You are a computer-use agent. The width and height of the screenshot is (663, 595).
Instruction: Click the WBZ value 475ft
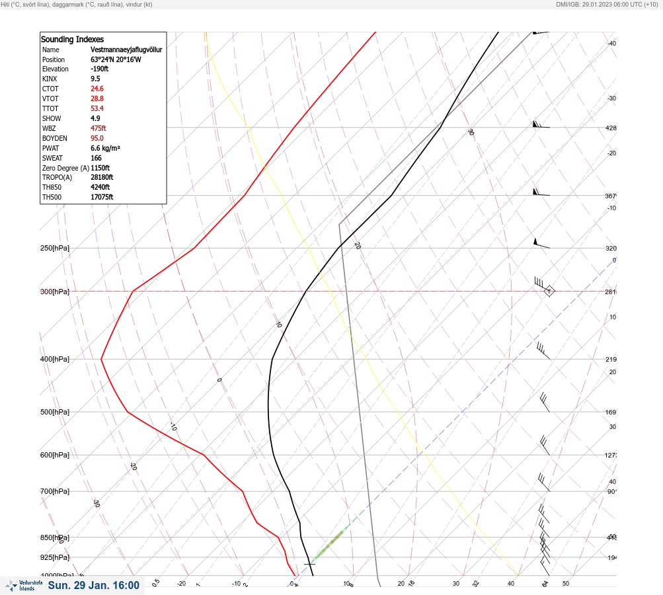tap(98, 128)
